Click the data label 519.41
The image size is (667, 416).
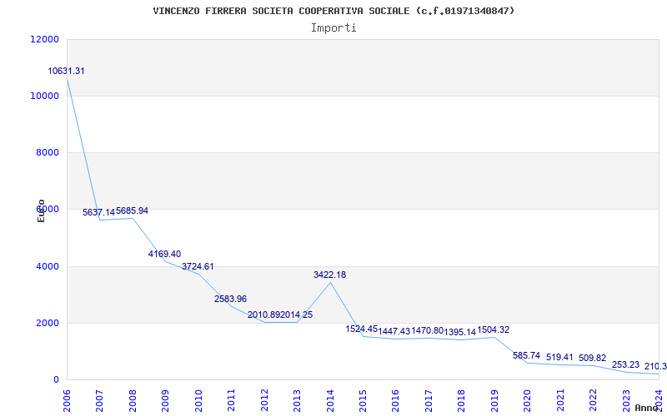click(559, 358)
